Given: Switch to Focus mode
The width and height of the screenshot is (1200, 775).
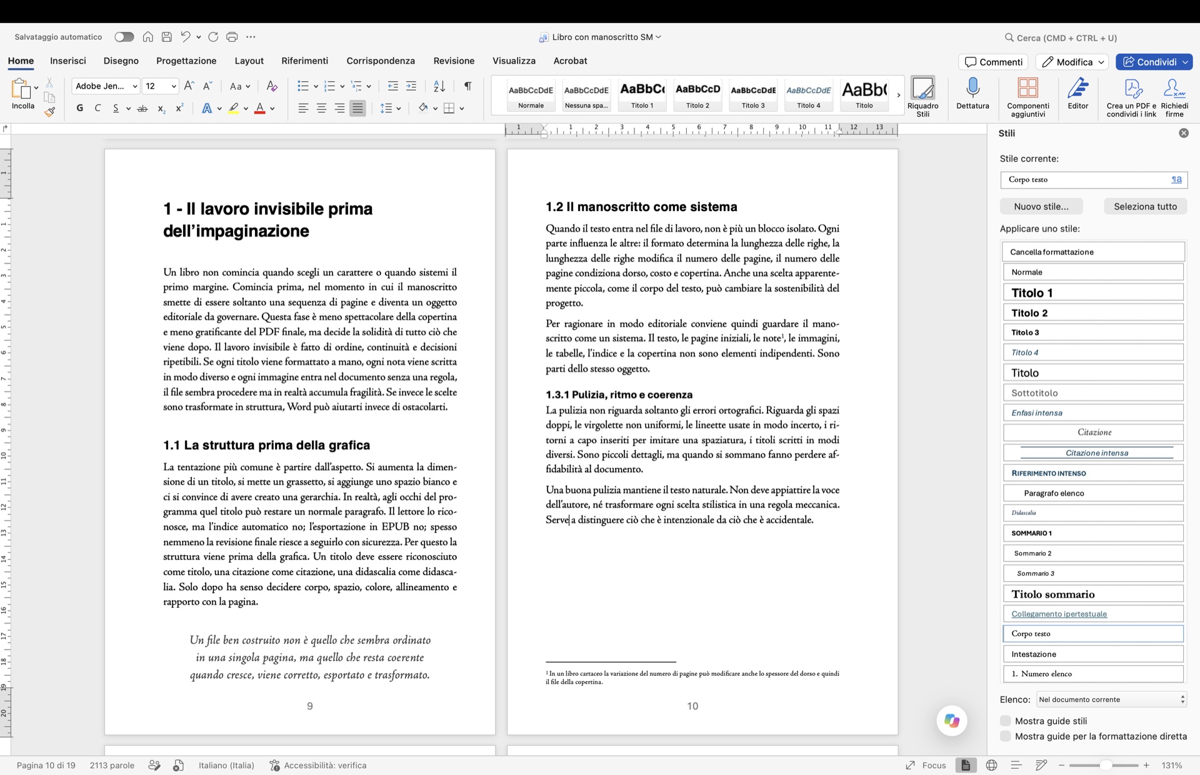Looking at the screenshot, I should click(x=926, y=765).
